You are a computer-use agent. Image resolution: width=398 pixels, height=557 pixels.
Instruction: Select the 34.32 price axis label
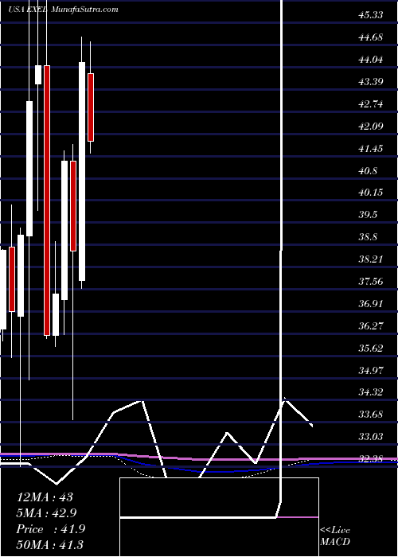(370, 392)
